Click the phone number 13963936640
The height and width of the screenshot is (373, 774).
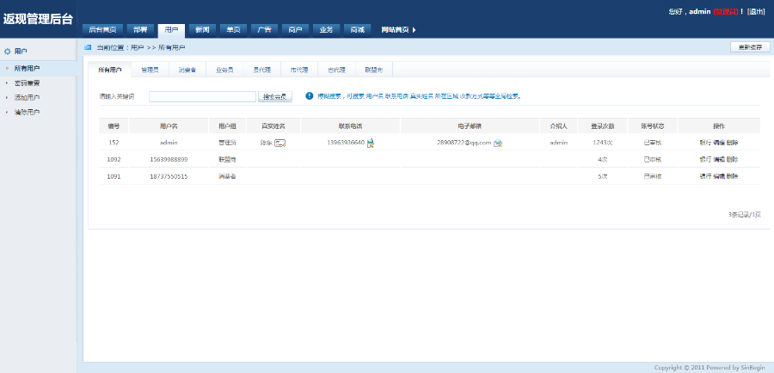click(346, 143)
